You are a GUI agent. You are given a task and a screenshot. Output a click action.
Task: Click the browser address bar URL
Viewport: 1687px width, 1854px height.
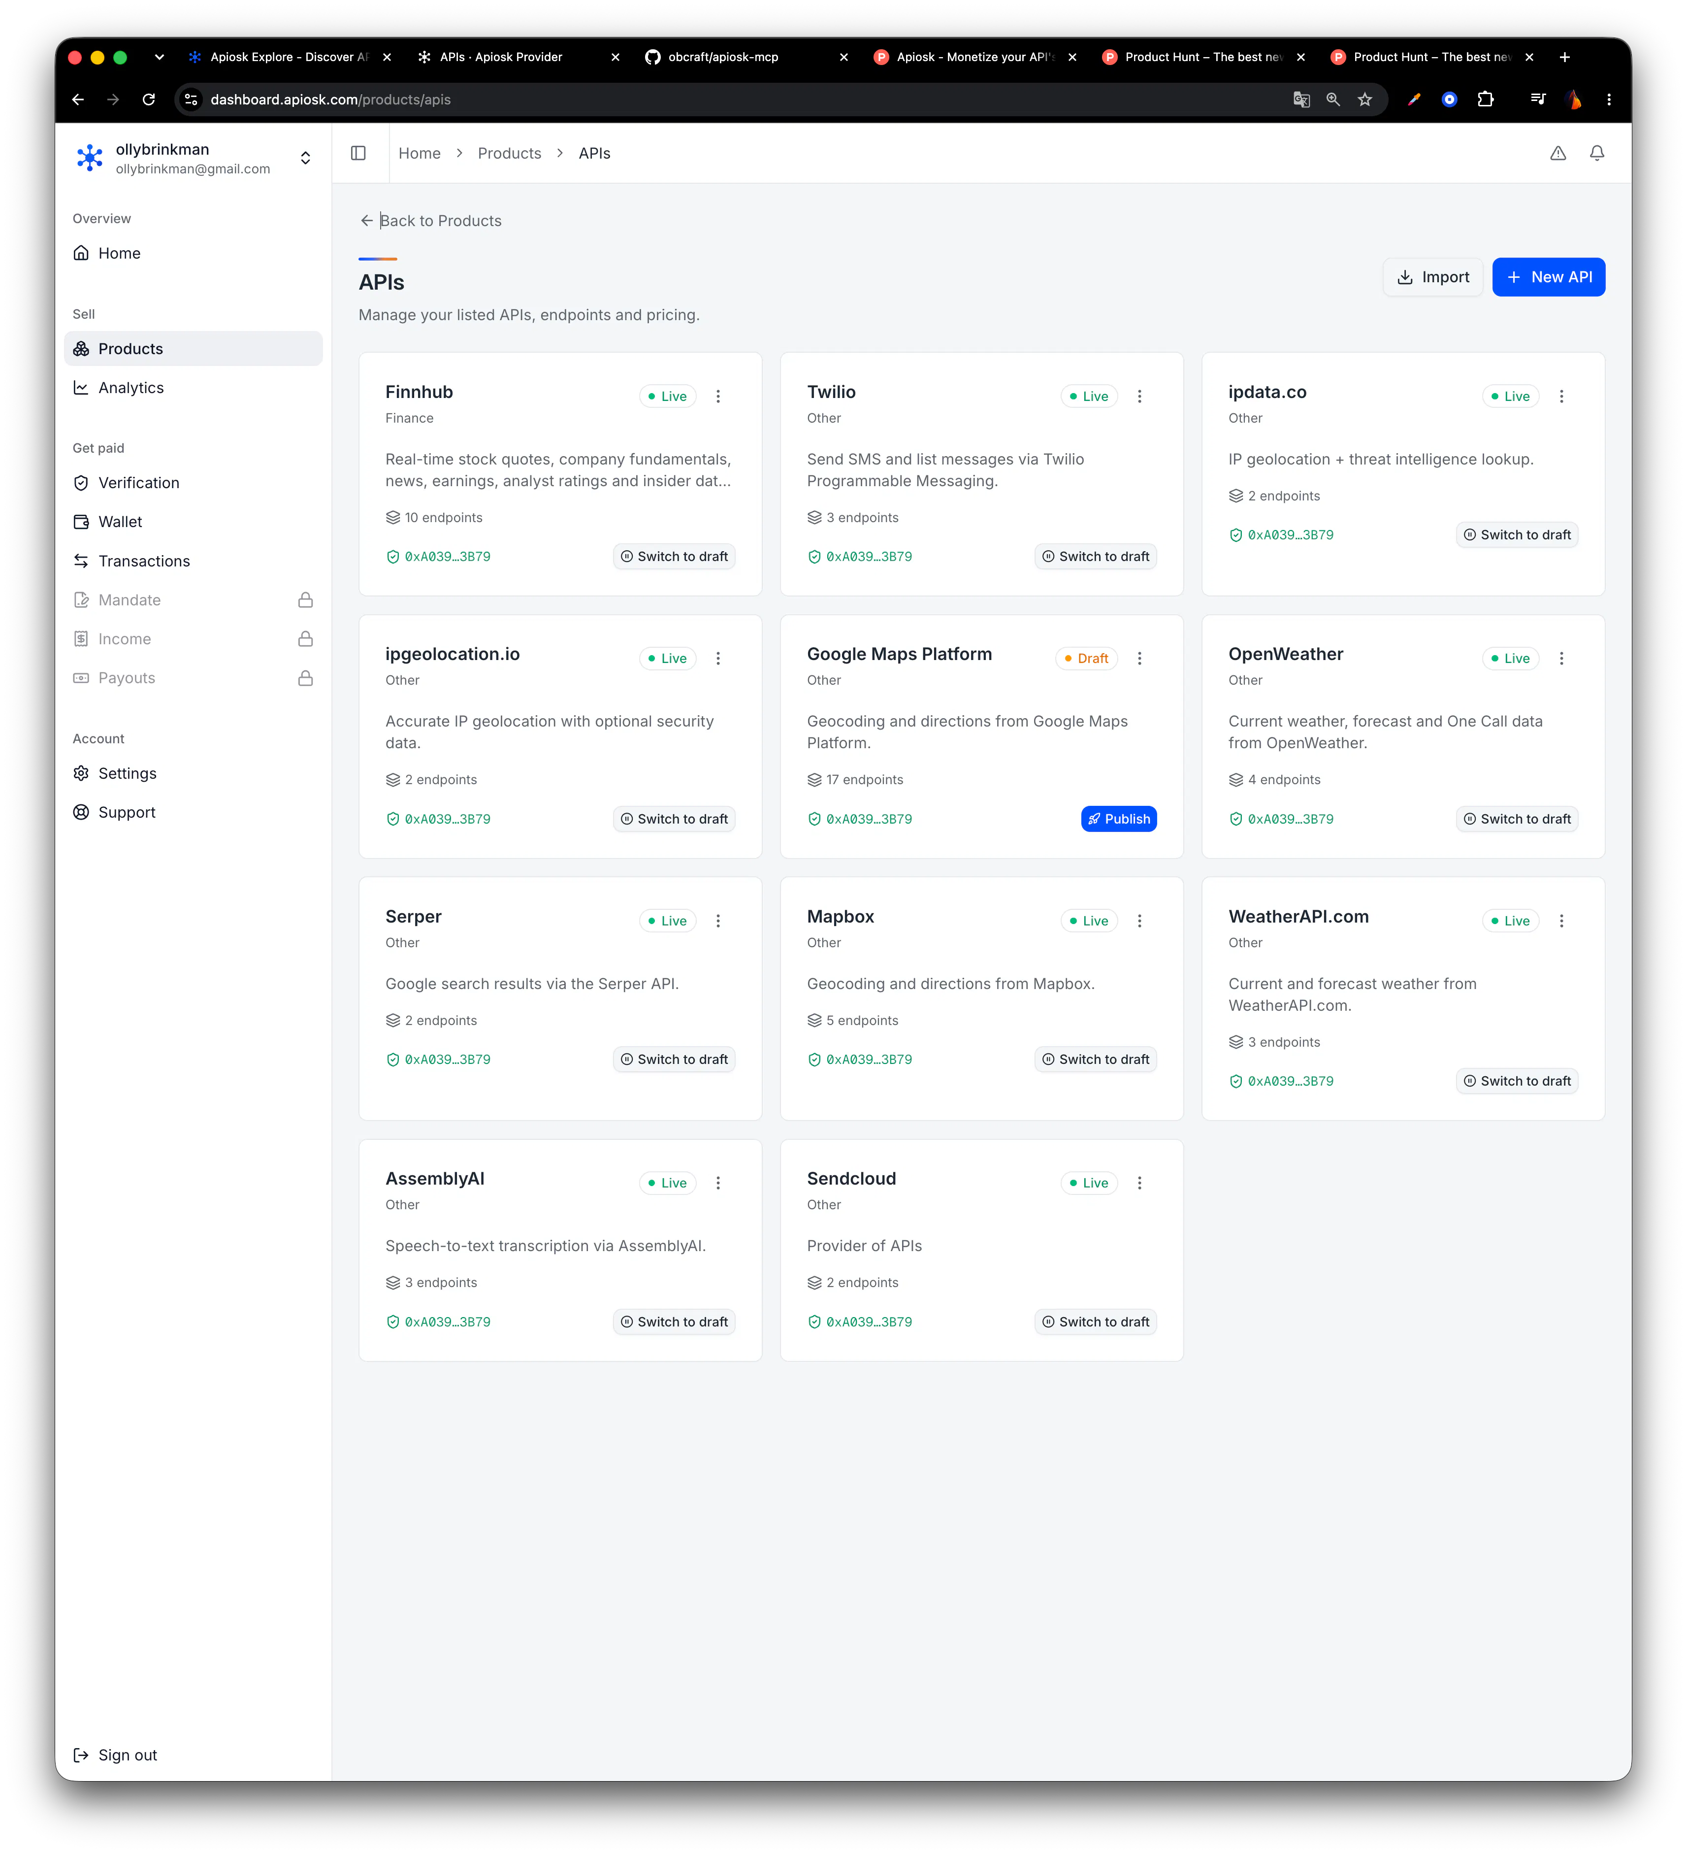click(x=330, y=99)
